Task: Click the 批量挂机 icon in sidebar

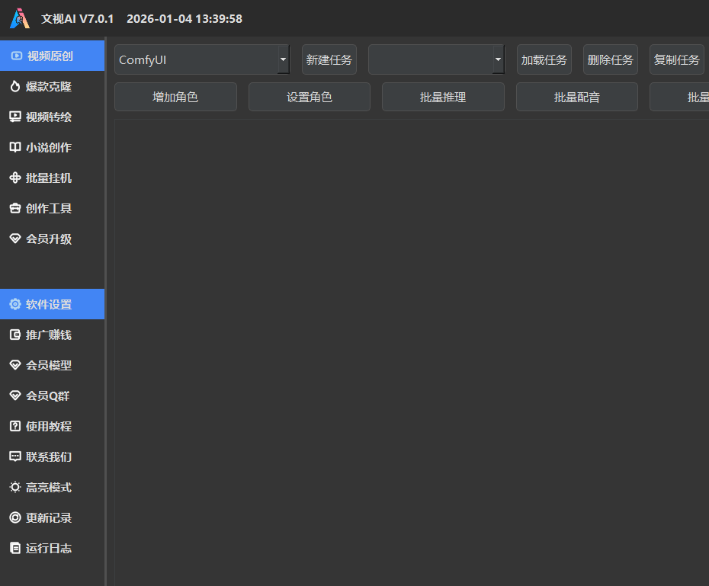Action: click(x=15, y=178)
